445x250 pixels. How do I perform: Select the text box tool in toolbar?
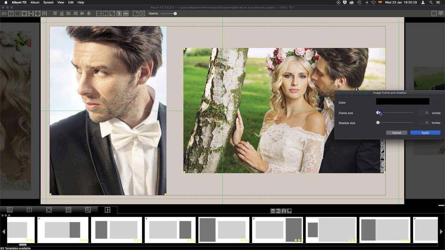(11, 14)
